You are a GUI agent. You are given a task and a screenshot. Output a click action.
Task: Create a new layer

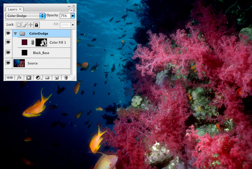tap(57, 78)
